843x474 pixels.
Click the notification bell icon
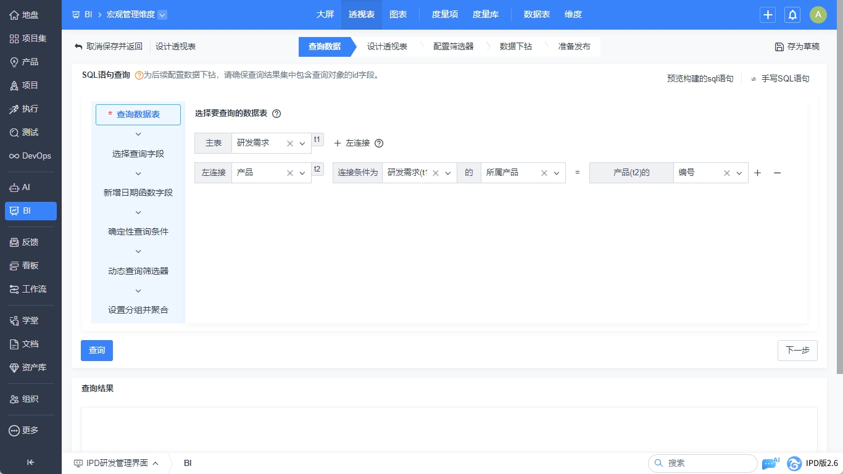pyautogui.click(x=792, y=15)
